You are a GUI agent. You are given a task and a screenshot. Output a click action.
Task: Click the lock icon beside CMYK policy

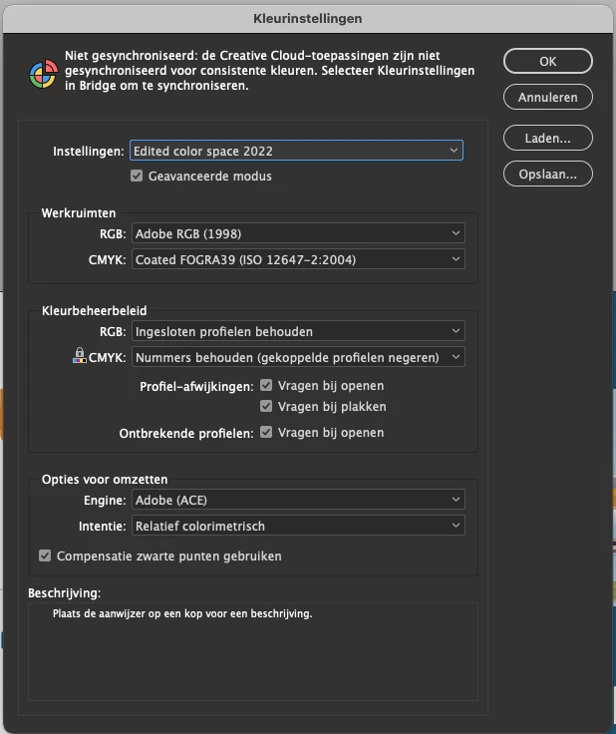point(79,356)
